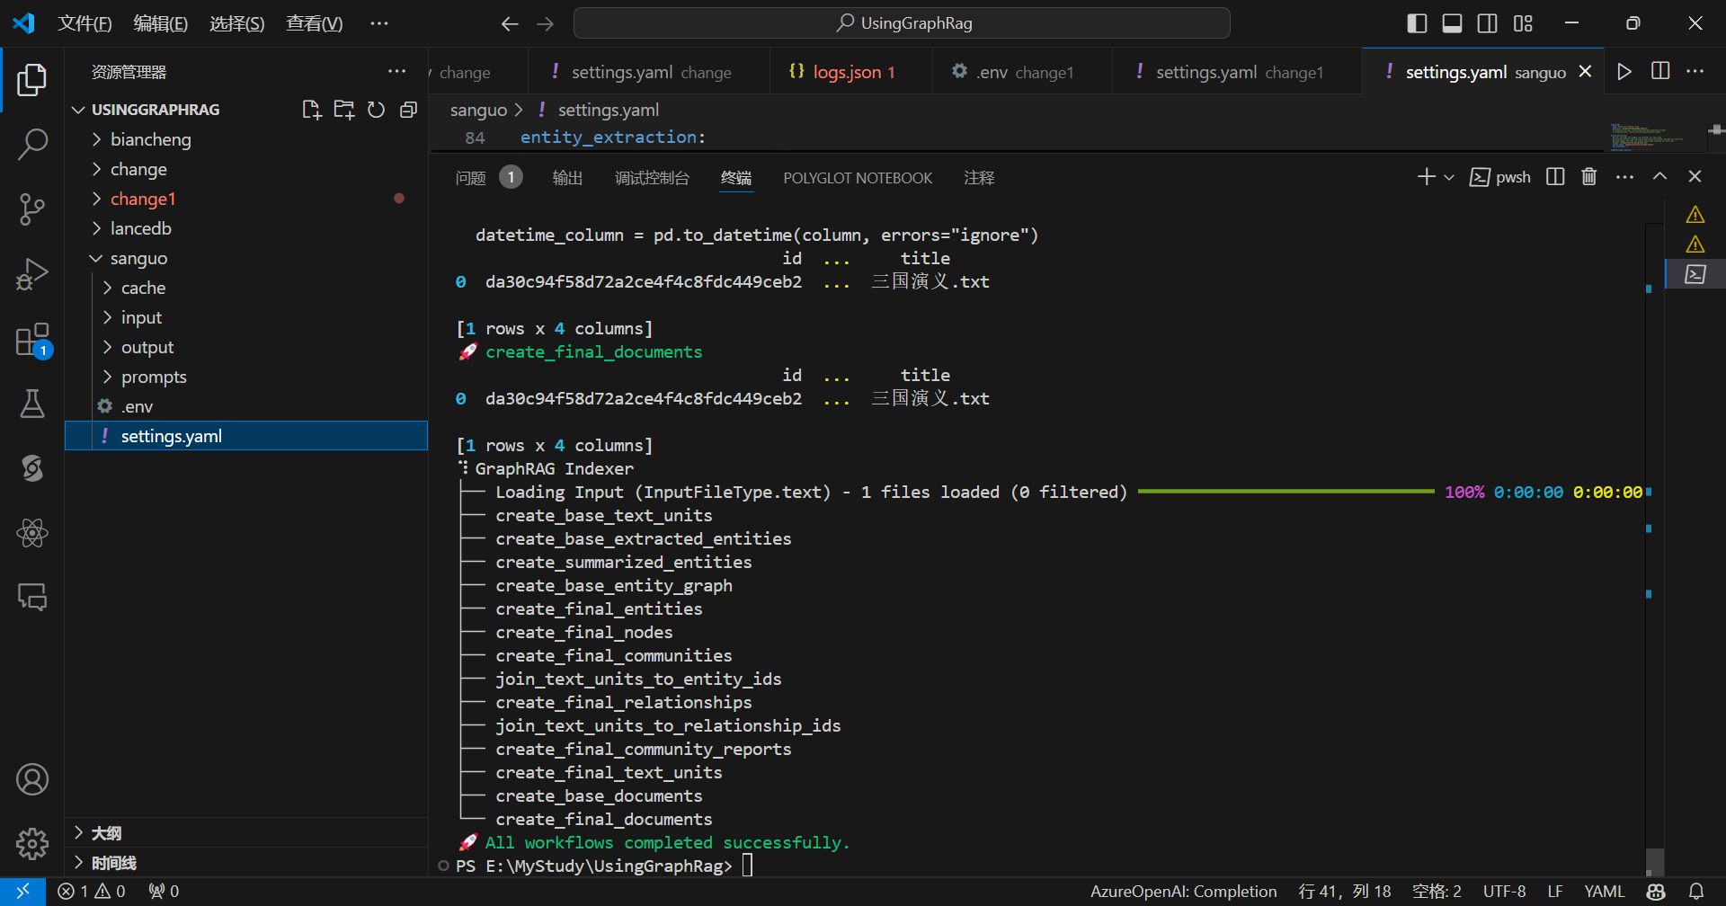Image resolution: width=1726 pixels, height=906 pixels.
Task: Refresh the explorer file tree
Action: click(x=376, y=110)
